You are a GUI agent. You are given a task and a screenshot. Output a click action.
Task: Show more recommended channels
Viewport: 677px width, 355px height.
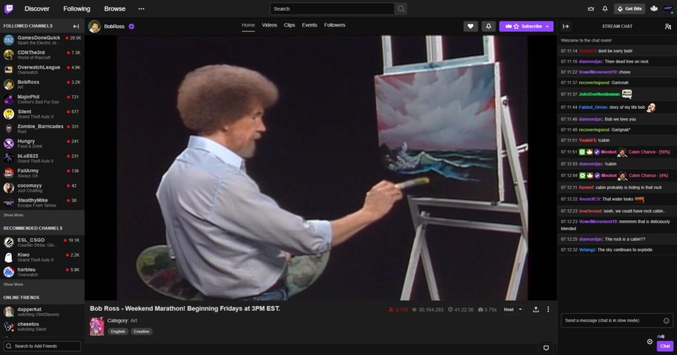[x=13, y=284]
